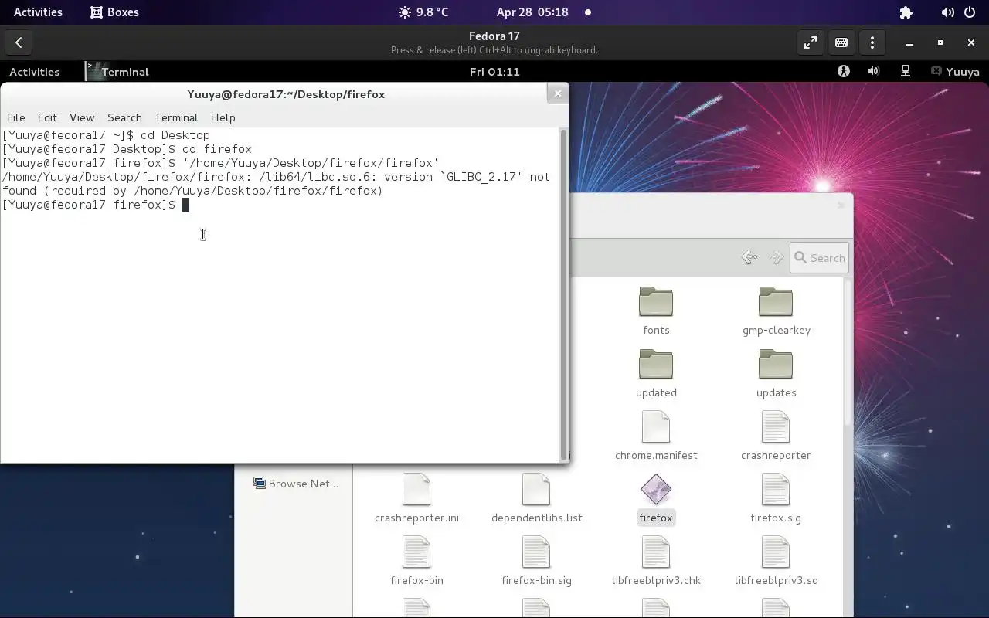989x618 pixels.
Task: Open the guest clock Fri 01:11
Action: point(494,71)
